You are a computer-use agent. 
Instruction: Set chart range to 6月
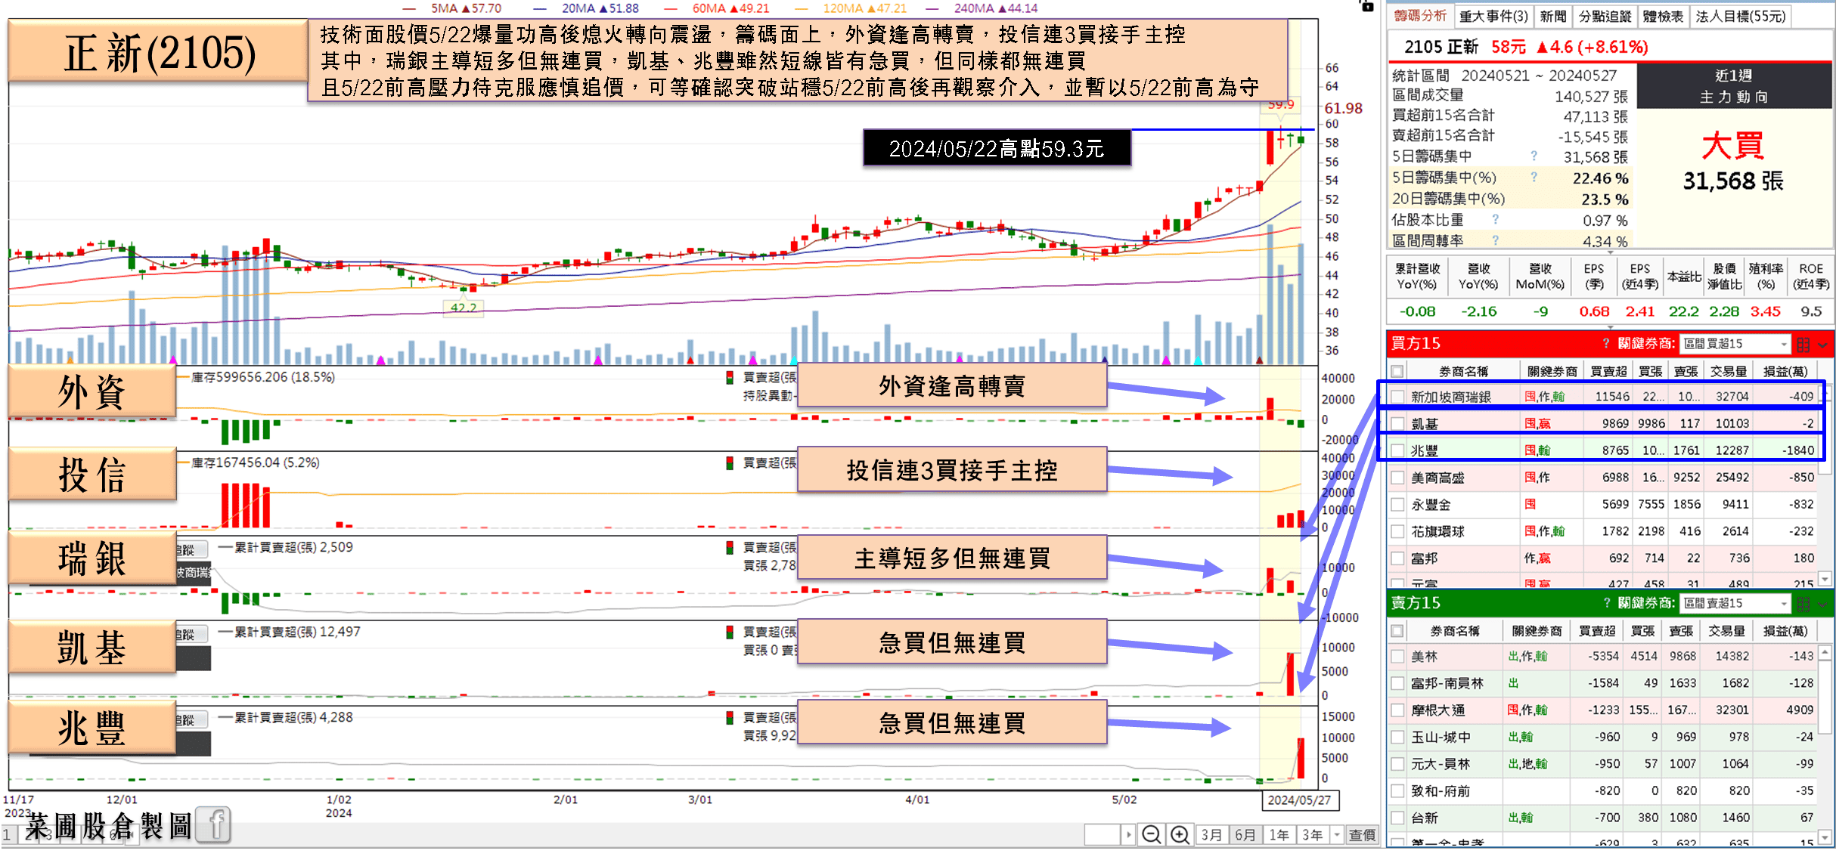pos(1245,834)
